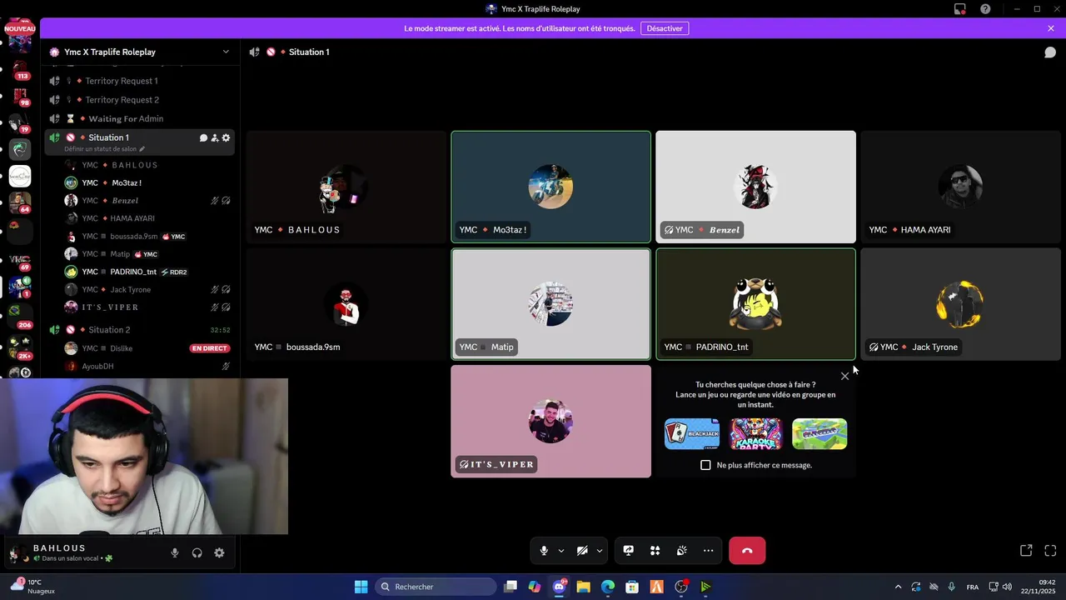
Task: Check Ne plus afficher ce message box
Action: point(705,465)
